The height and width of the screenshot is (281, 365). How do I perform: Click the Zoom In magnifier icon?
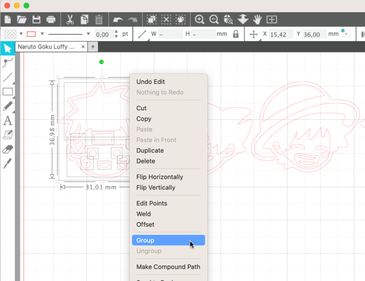200,19
